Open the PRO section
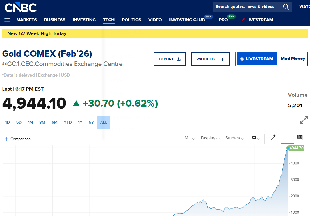 (223, 20)
